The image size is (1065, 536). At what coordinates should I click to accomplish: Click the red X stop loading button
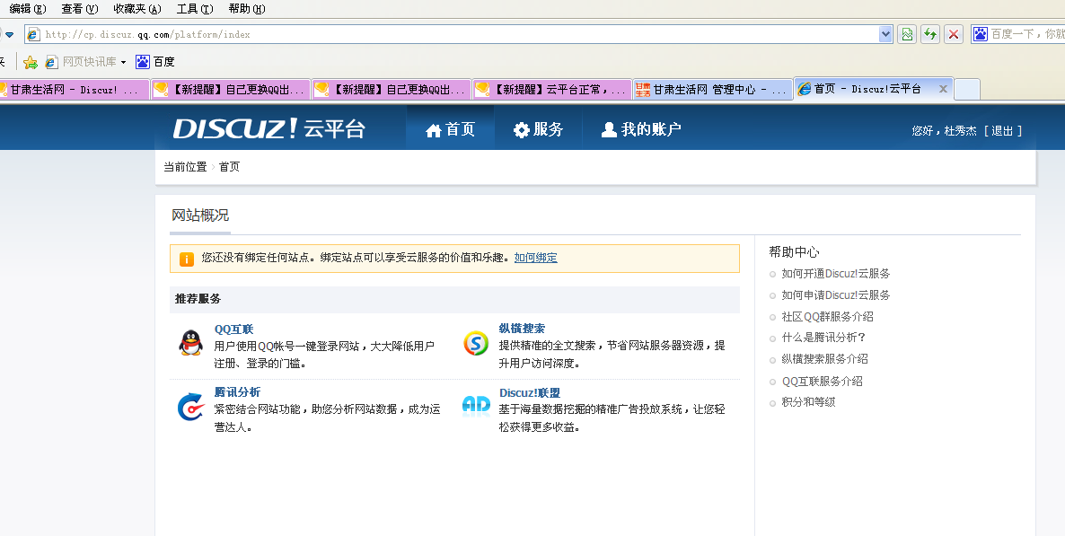(x=954, y=34)
